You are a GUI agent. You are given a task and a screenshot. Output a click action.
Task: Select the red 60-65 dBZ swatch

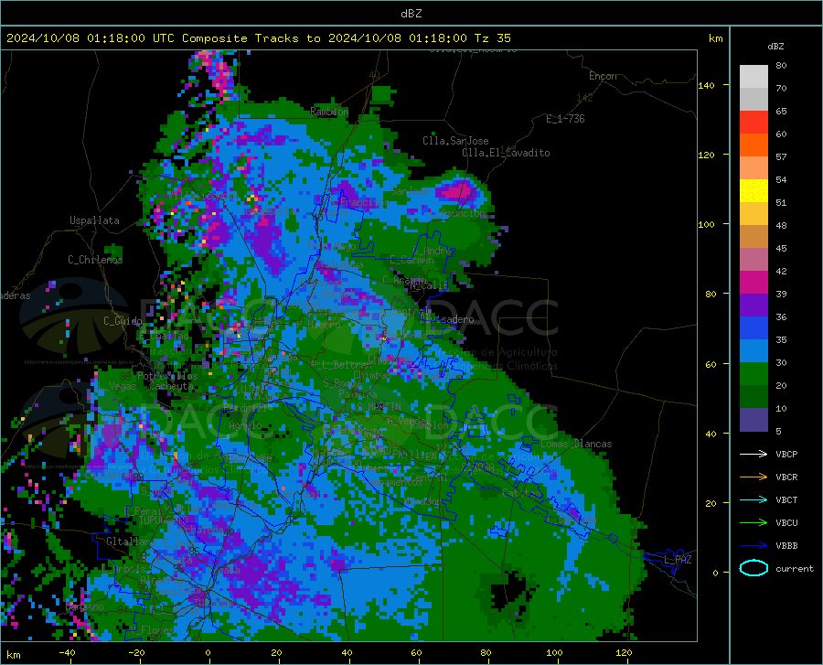pyautogui.click(x=754, y=123)
